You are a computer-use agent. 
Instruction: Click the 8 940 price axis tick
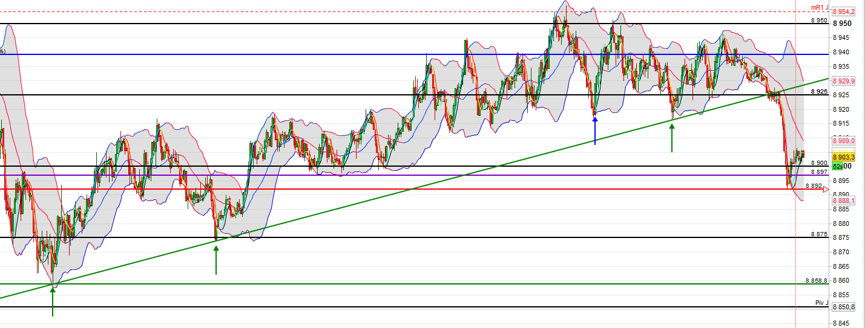(842, 52)
